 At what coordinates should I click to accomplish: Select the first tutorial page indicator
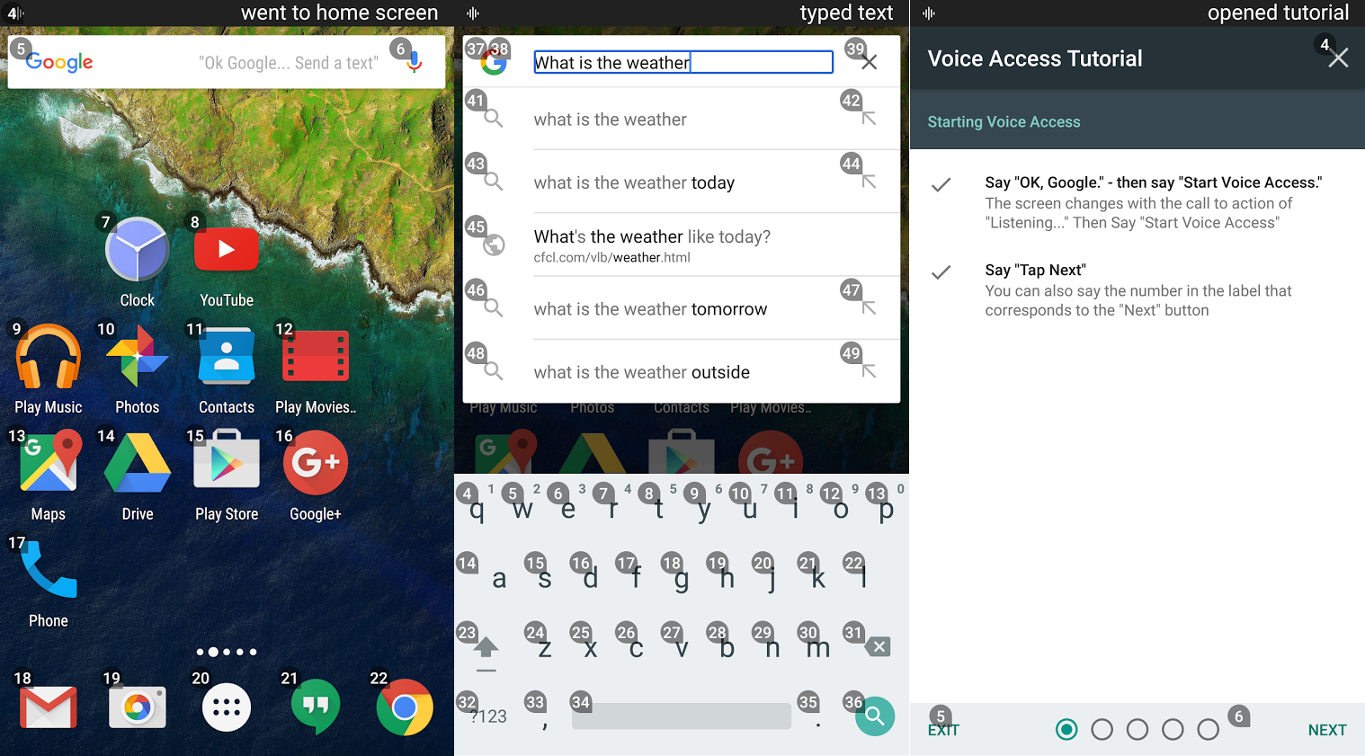(1066, 730)
